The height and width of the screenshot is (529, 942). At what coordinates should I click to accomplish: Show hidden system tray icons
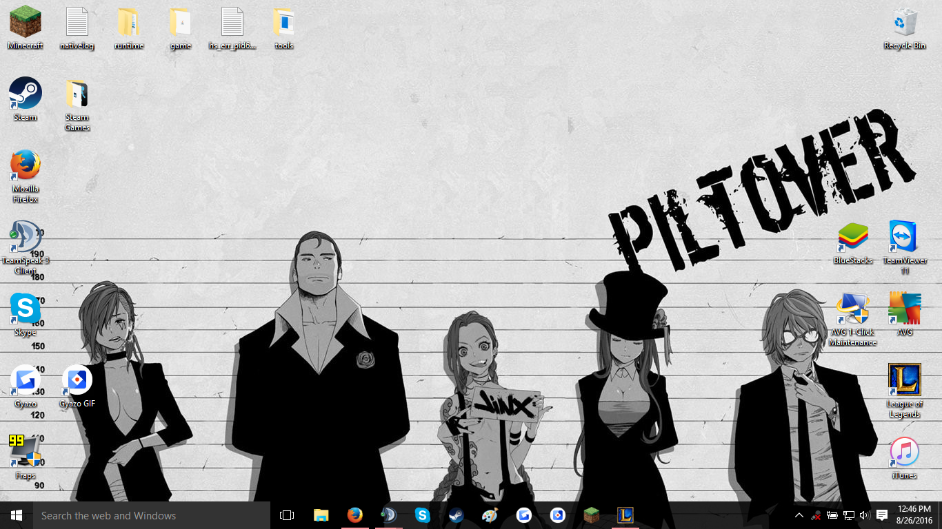(799, 515)
